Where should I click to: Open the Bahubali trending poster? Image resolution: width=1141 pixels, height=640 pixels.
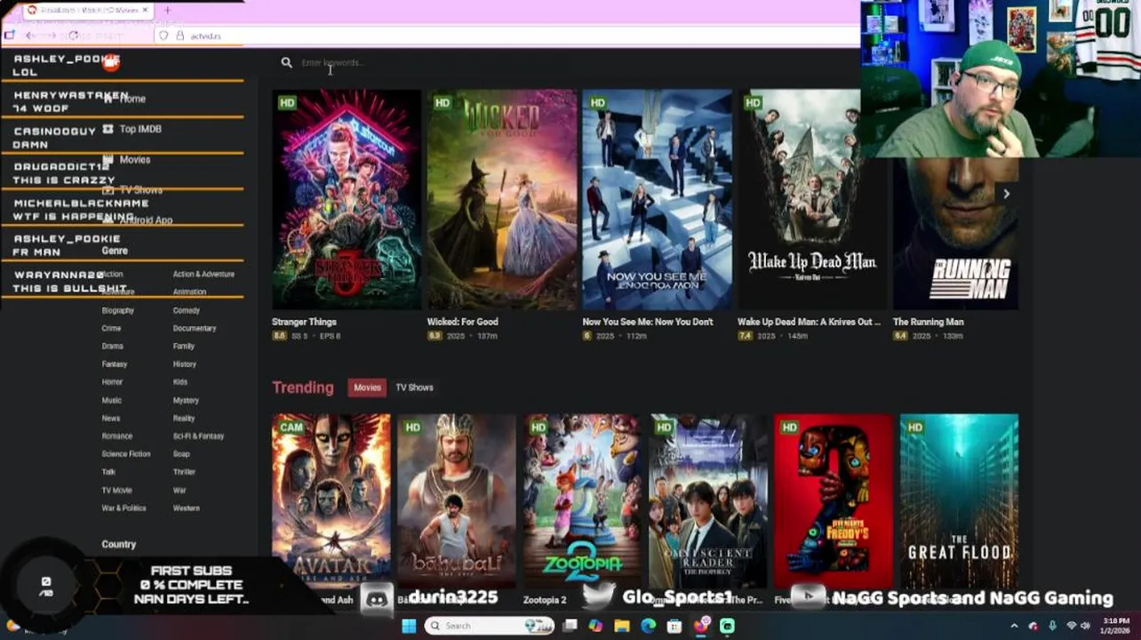tap(456, 501)
